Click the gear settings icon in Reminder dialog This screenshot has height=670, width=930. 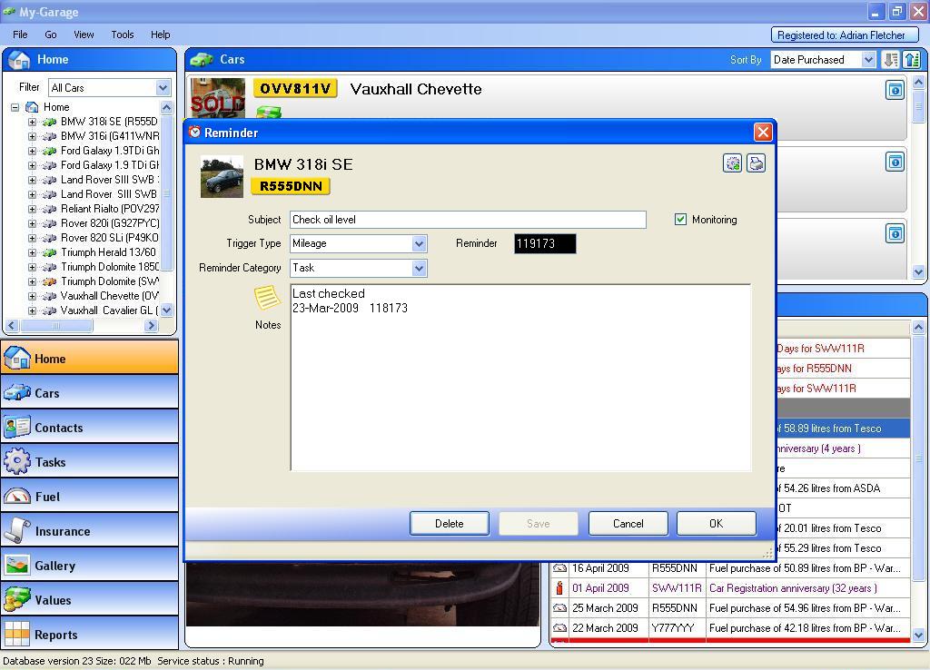point(732,163)
